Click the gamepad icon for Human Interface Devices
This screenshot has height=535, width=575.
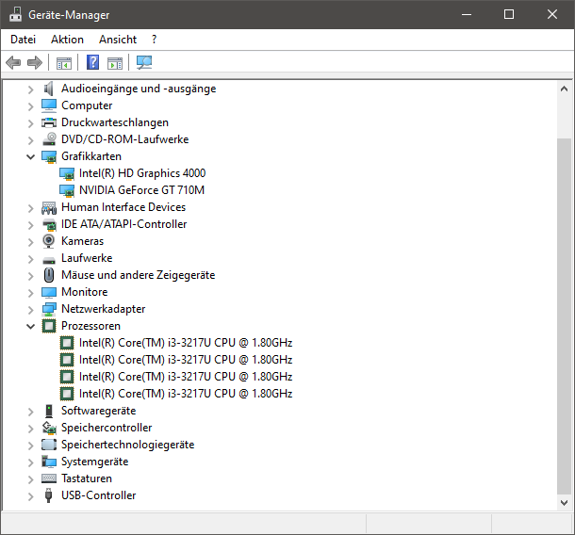tap(49, 208)
